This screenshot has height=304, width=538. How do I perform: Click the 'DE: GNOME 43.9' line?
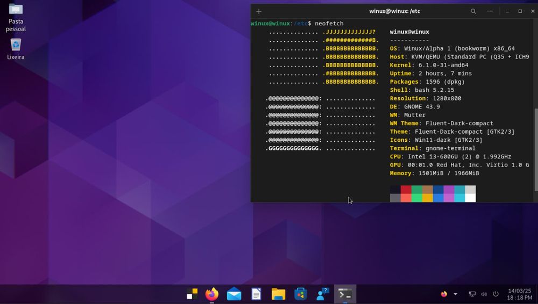pyautogui.click(x=415, y=106)
